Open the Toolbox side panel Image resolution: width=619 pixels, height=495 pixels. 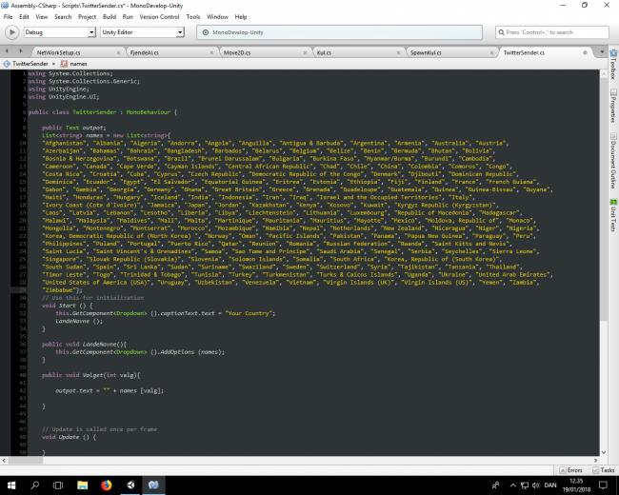pos(613,65)
